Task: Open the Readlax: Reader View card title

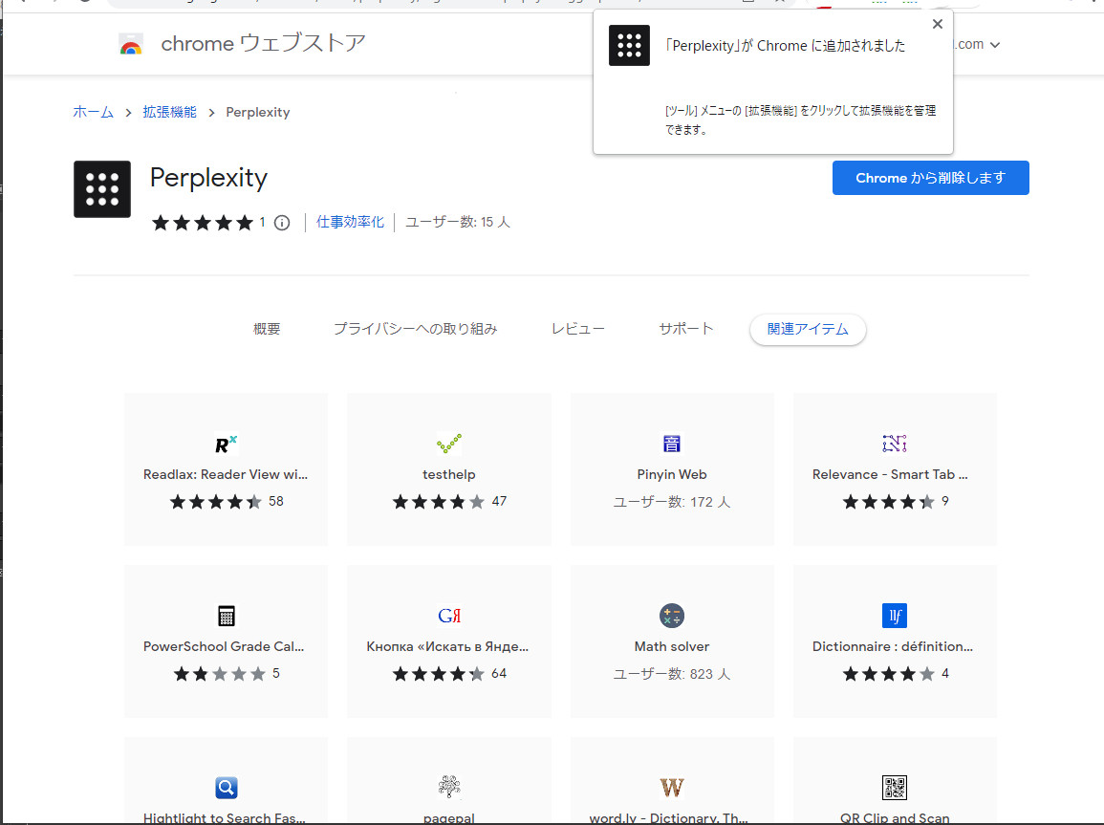Action: 226,474
